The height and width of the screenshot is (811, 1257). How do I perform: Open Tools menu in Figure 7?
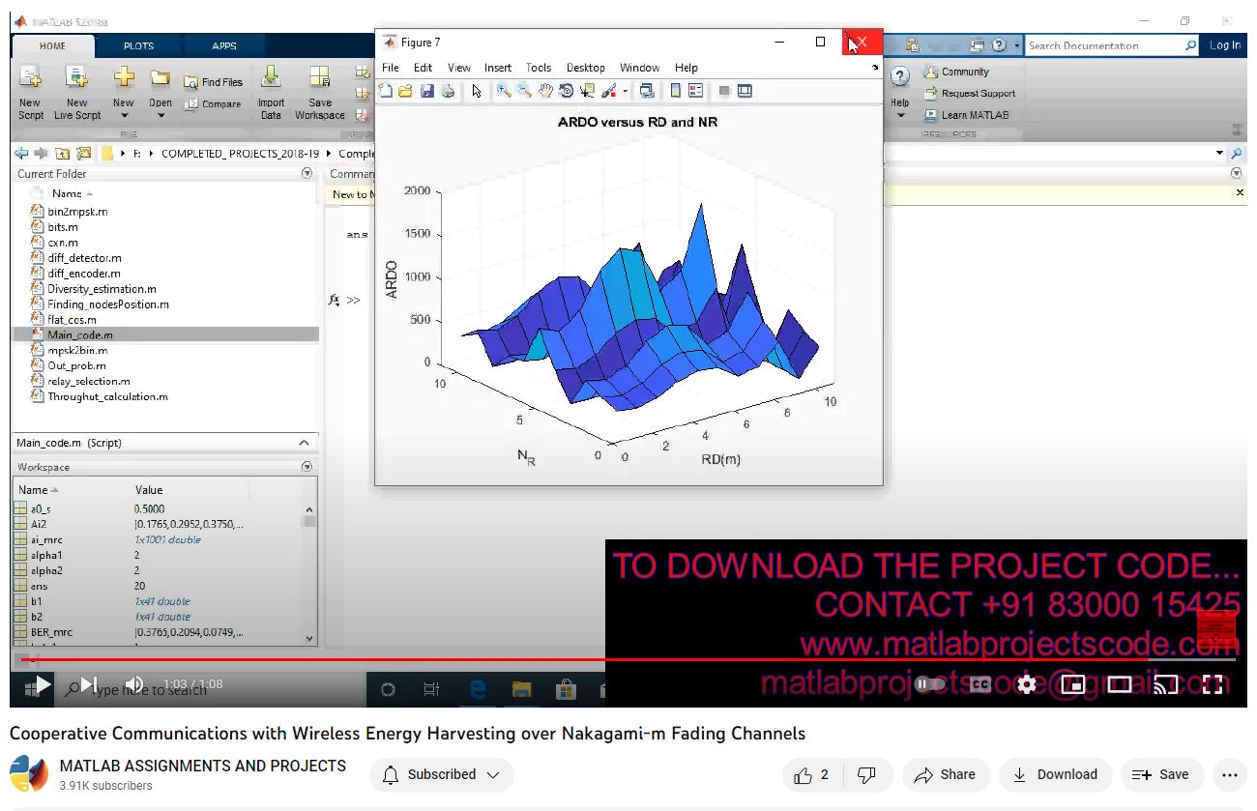539,68
